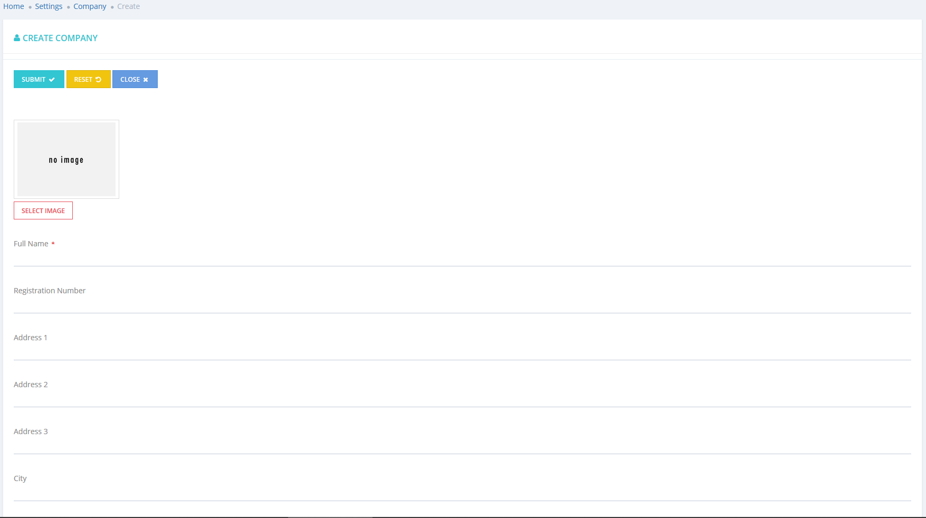The width and height of the screenshot is (926, 518).
Task: Click the 'no image' placeholder thumbnail
Action: click(66, 159)
